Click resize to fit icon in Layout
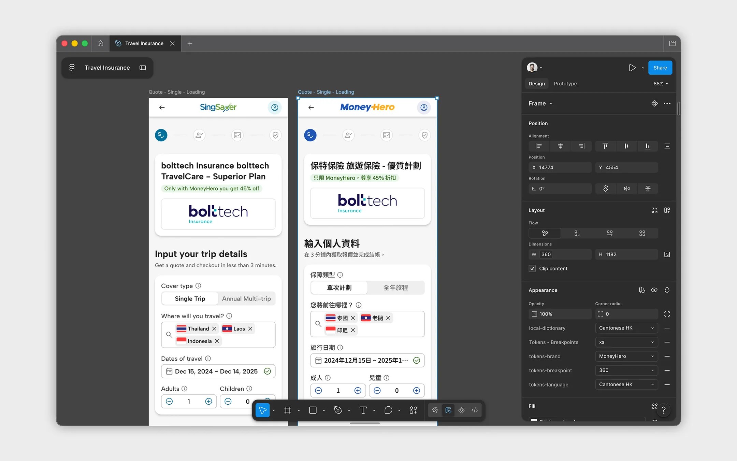 [654, 210]
